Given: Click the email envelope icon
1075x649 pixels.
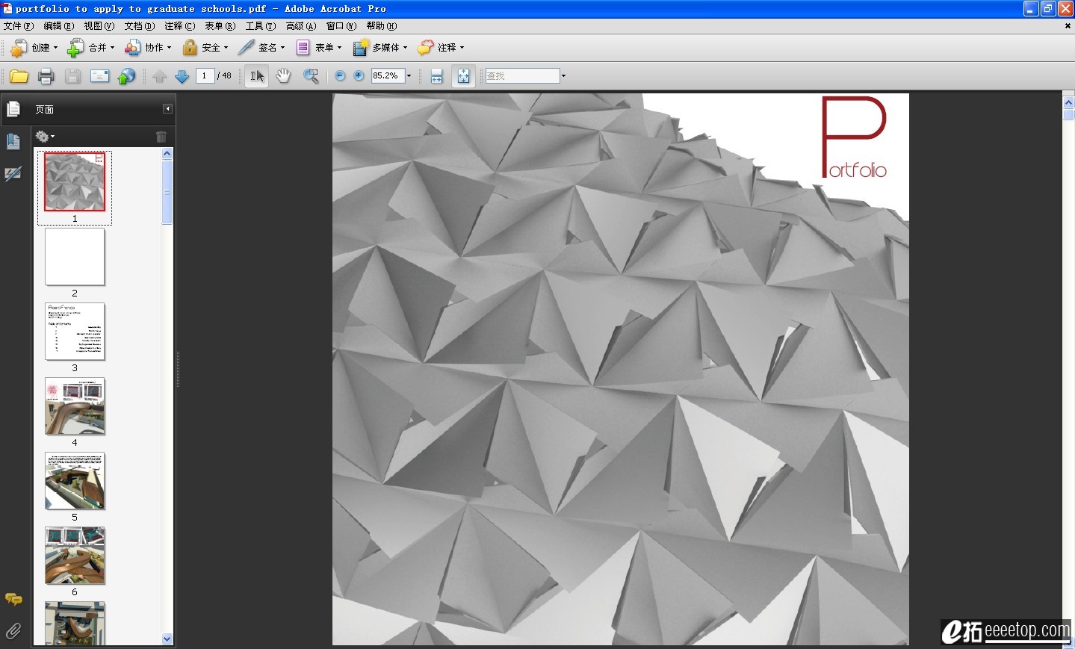Looking at the screenshot, I should point(99,76).
